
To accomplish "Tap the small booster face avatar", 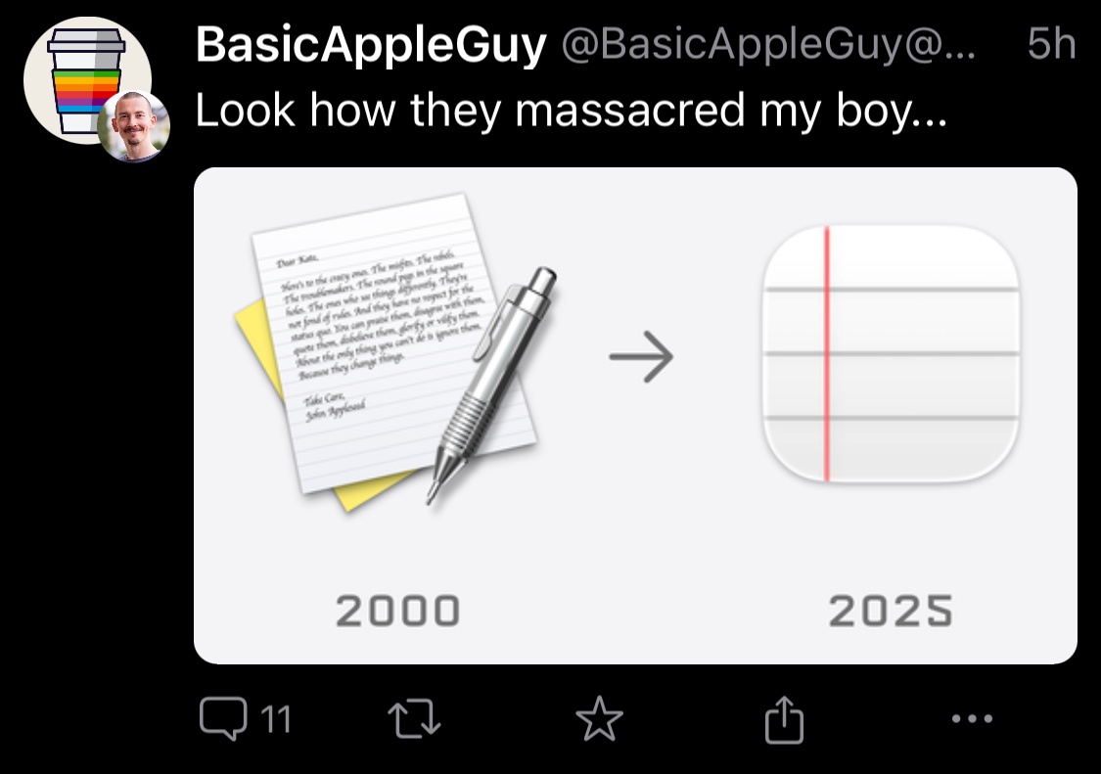I will point(134,125).
